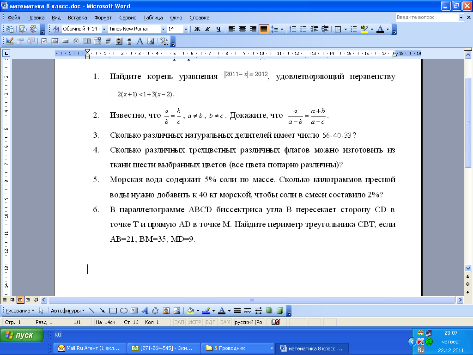473x355 pixels.
Task: Open the Правка menu
Action: [36, 18]
